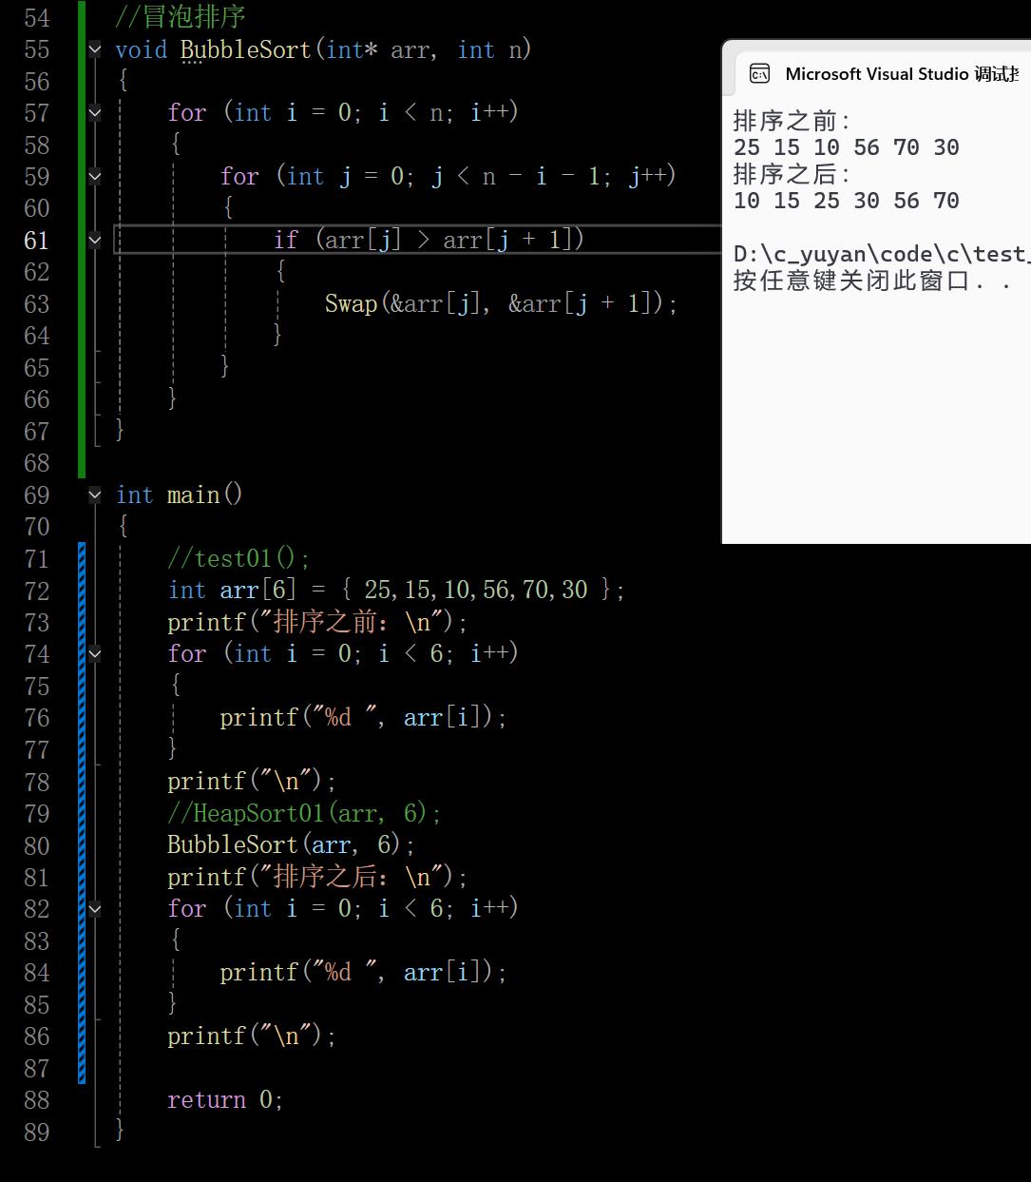Collapse the BubbleSort function body
This screenshot has width=1031, height=1182.
click(x=93, y=49)
